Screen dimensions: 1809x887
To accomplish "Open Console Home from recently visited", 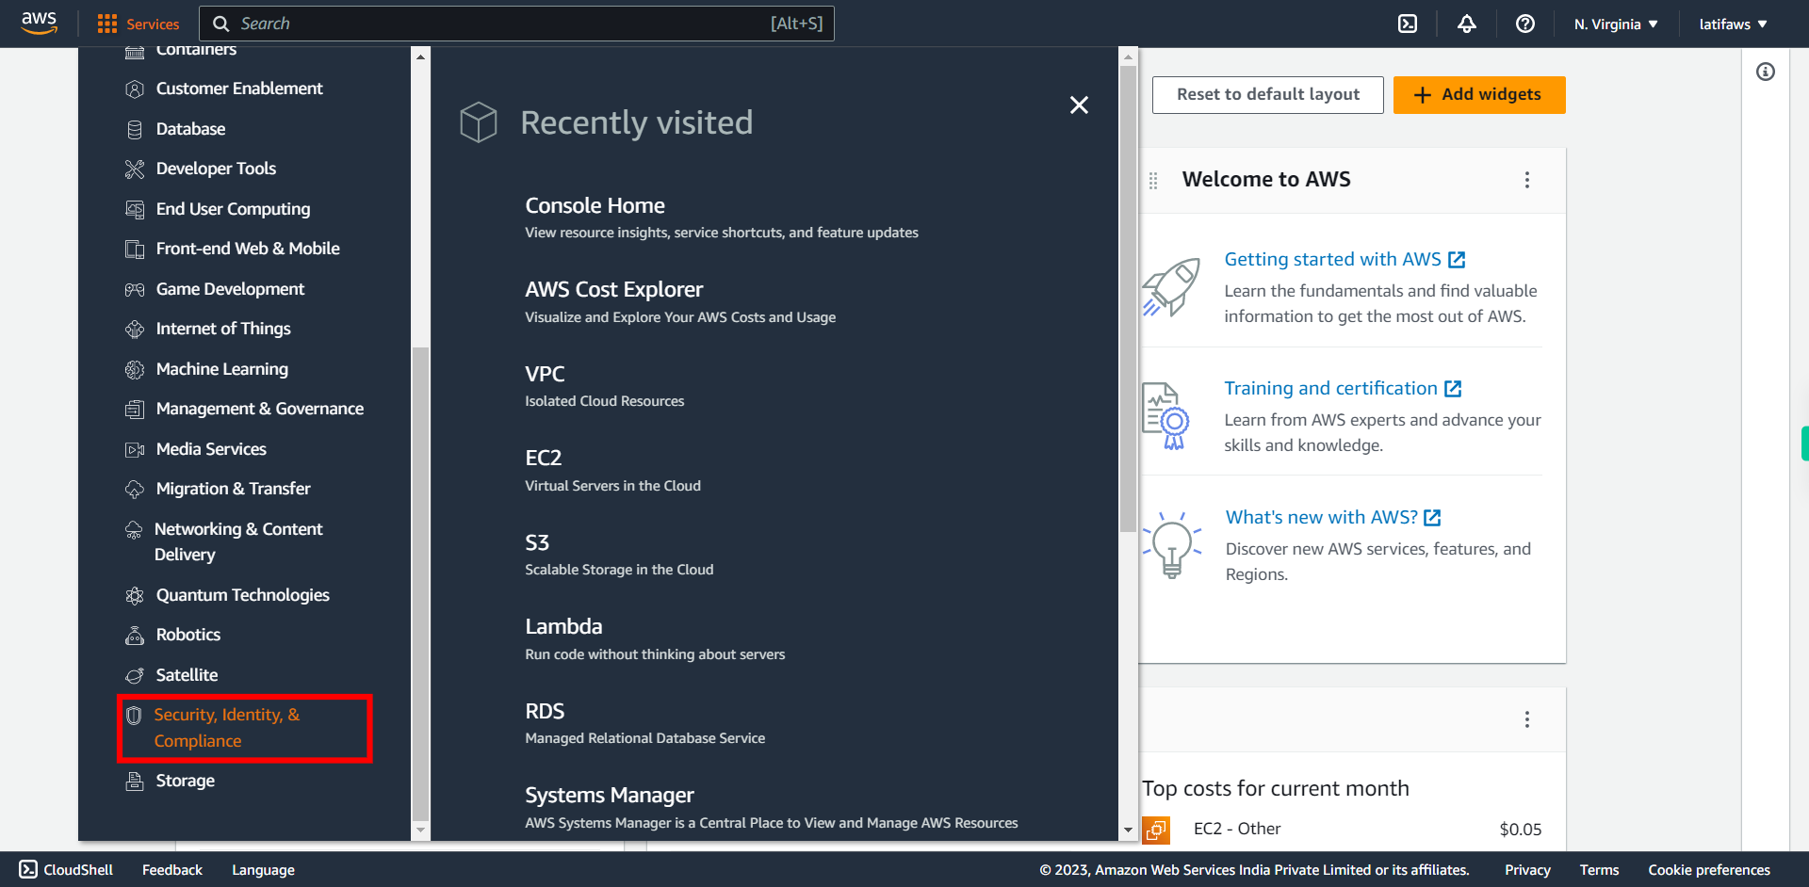I will click(x=595, y=205).
